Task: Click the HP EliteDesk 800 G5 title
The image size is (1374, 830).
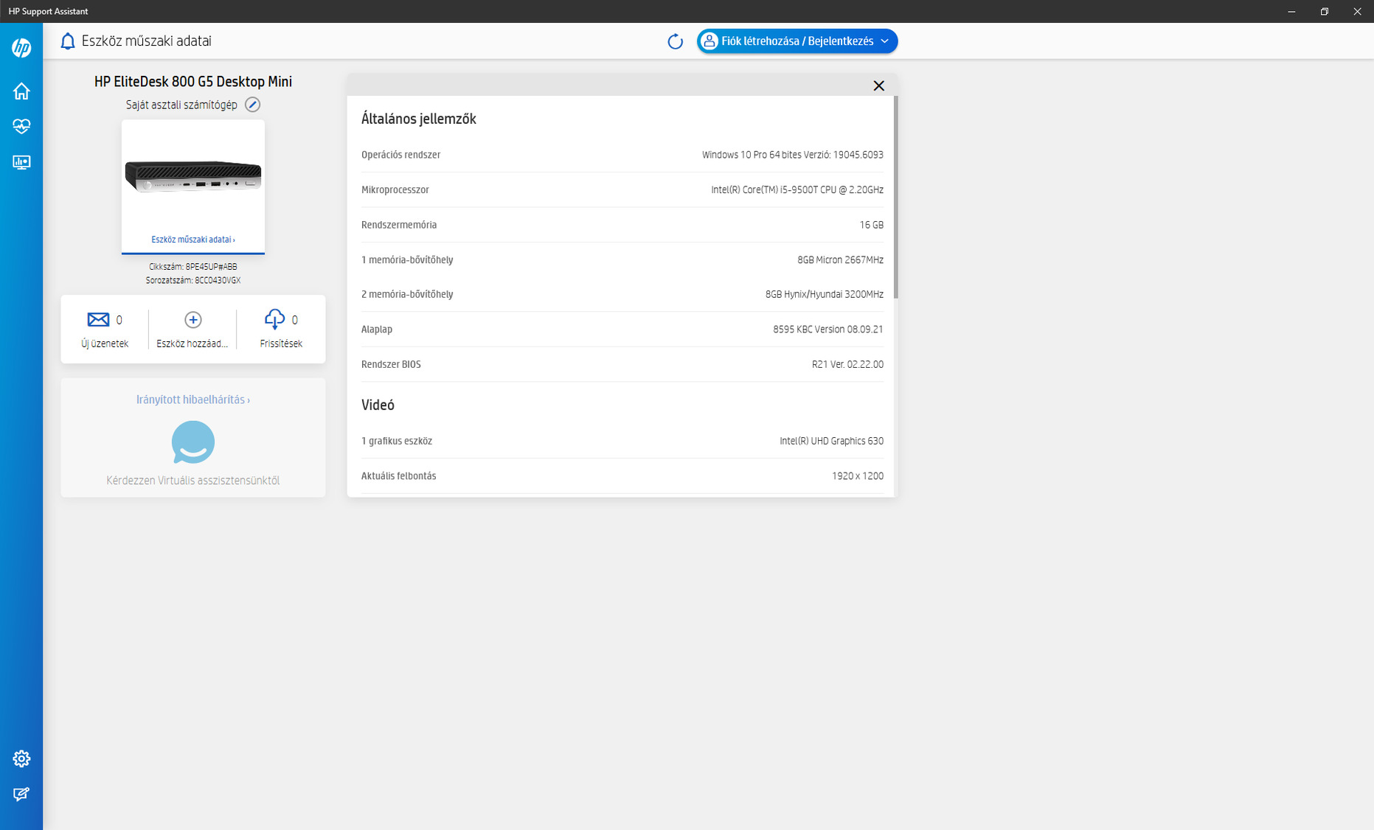Action: click(x=193, y=82)
